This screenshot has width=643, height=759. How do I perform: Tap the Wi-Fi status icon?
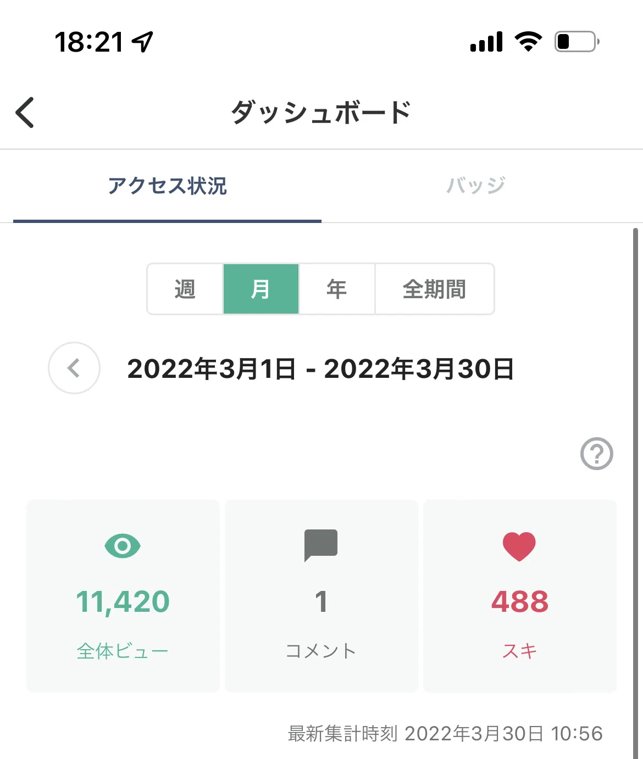coord(528,42)
